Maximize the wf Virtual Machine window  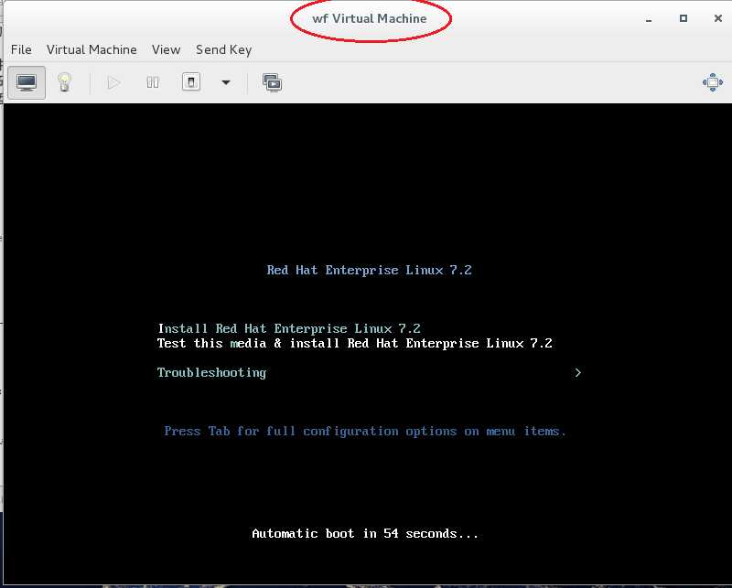[x=684, y=18]
